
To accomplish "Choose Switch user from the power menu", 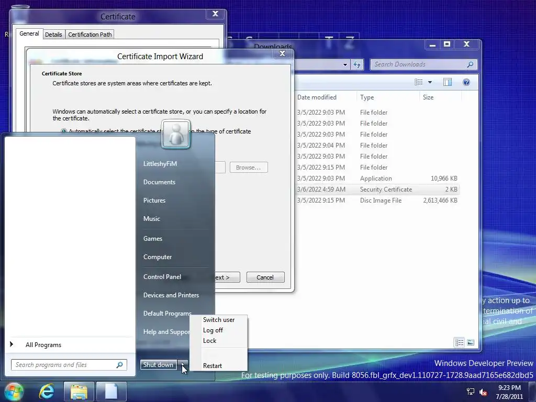I will 219,320.
